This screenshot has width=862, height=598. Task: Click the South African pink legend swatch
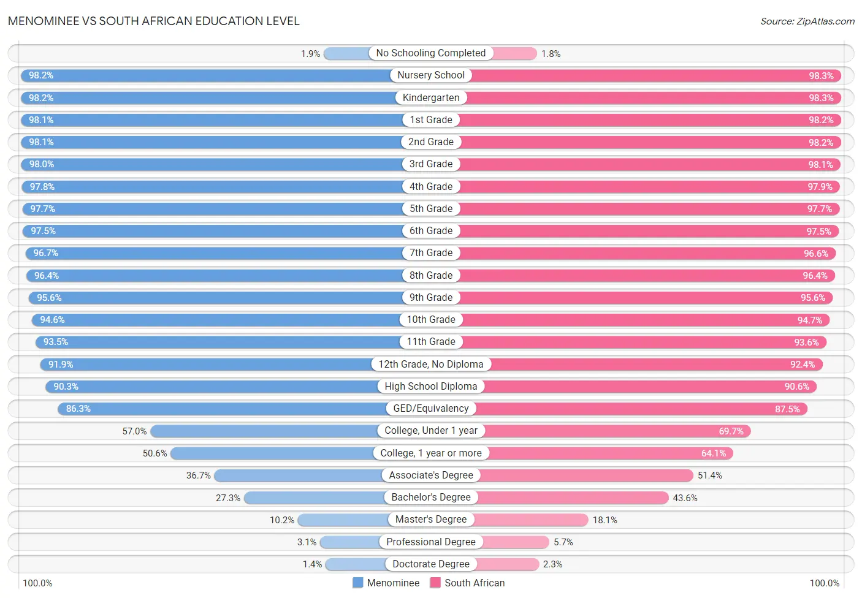coord(435,583)
